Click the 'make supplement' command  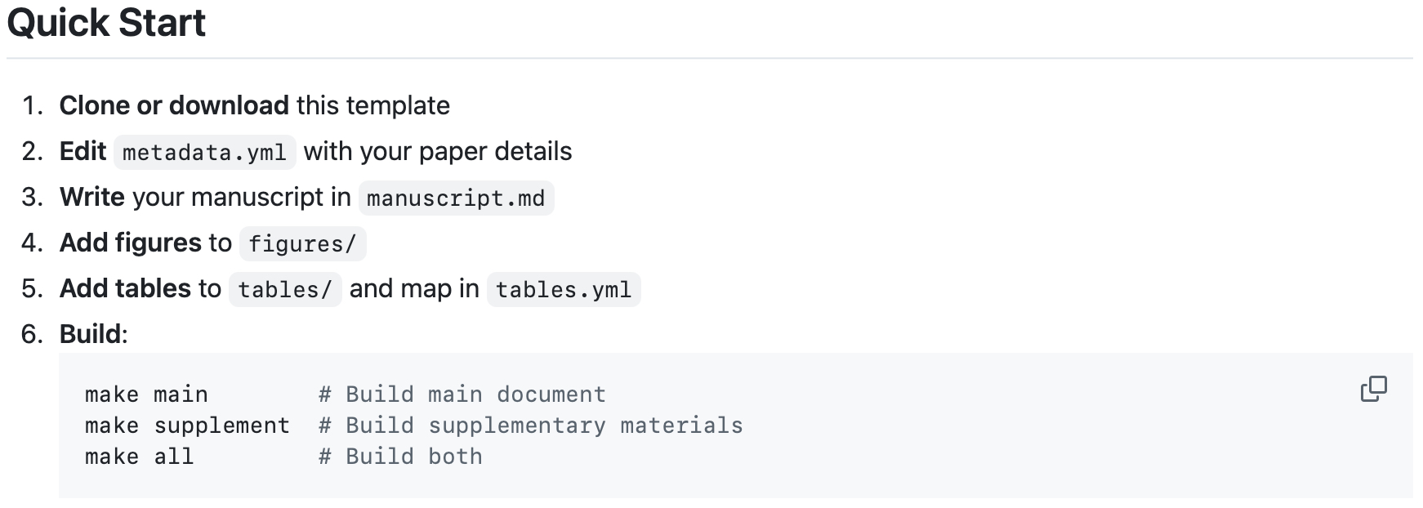(x=187, y=426)
